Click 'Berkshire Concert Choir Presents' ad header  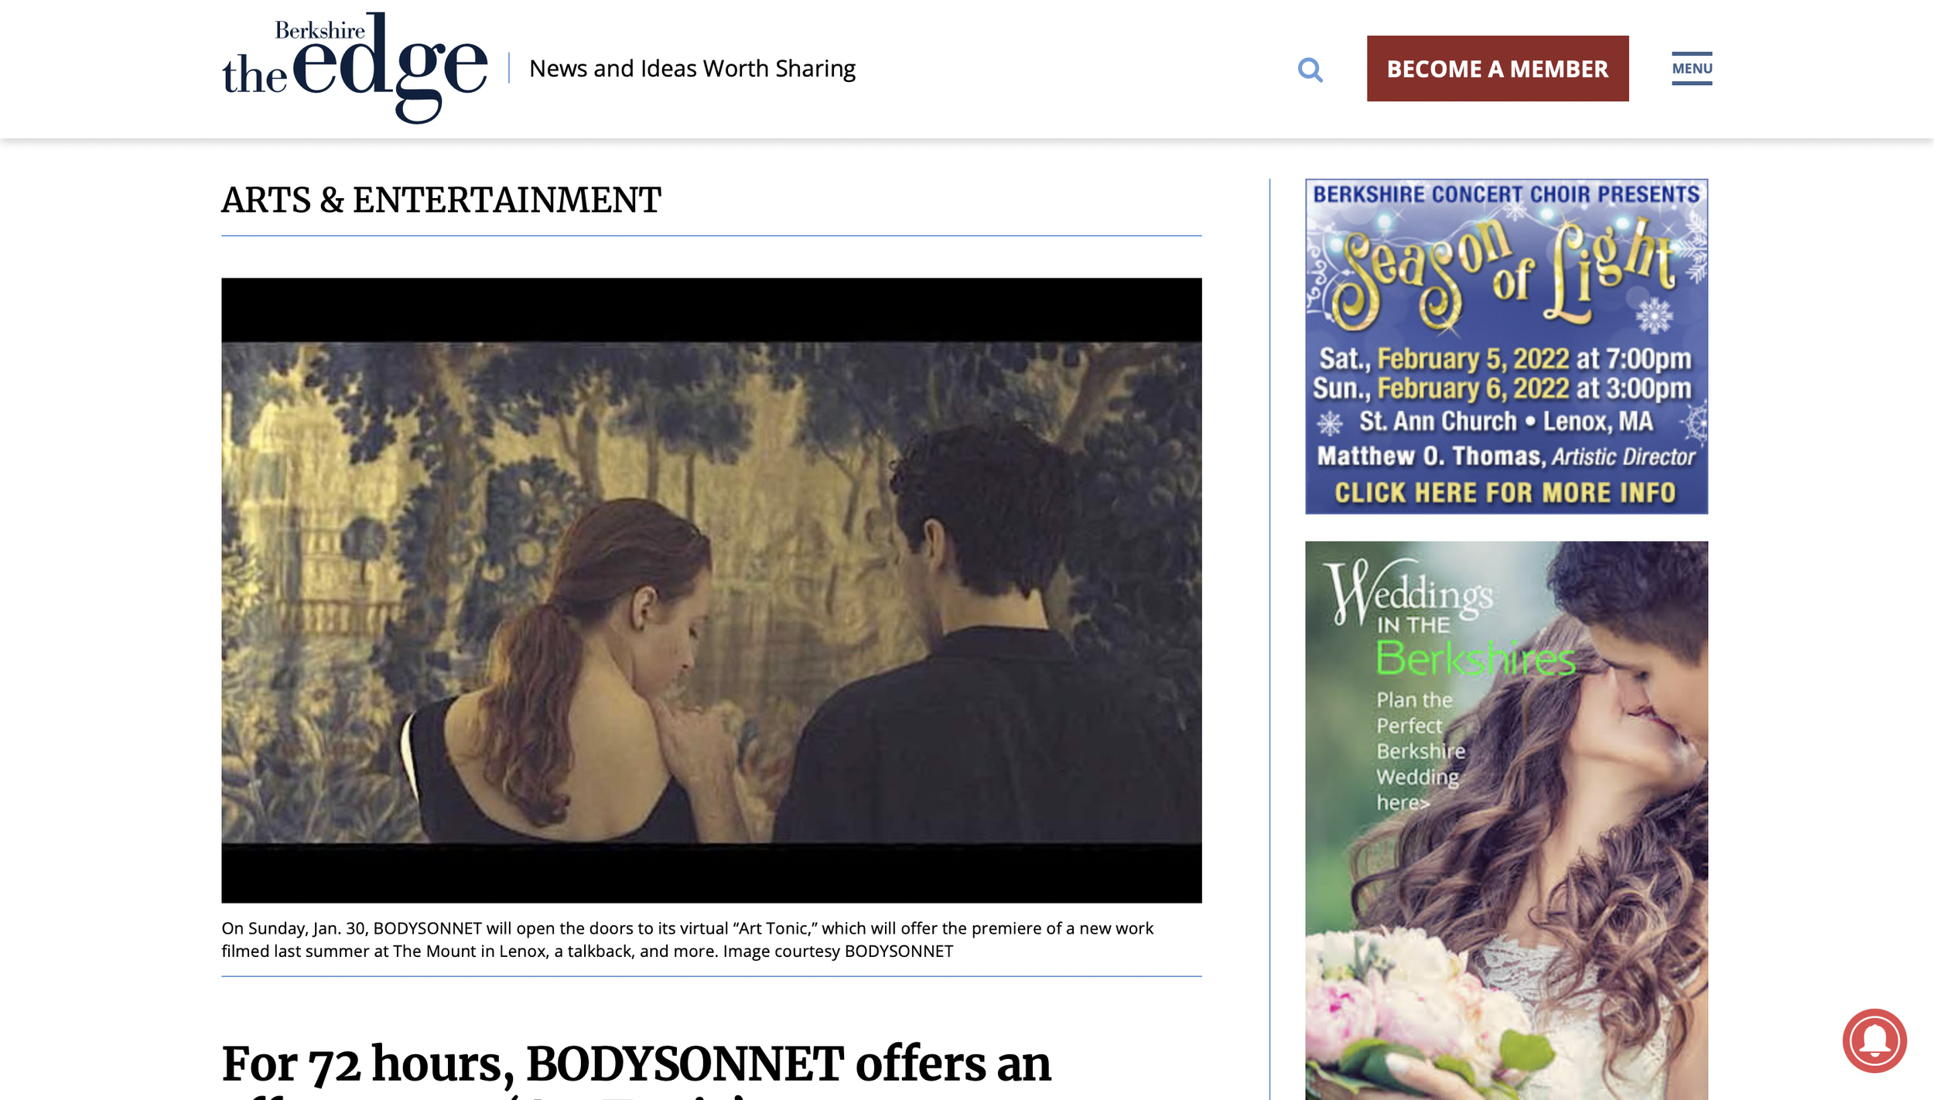pyautogui.click(x=1505, y=194)
